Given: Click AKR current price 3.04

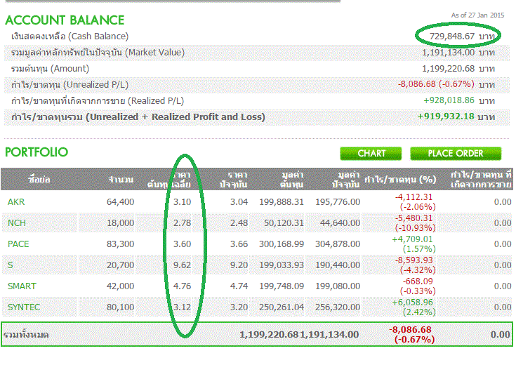Looking at the screenshot, I should [x=239, y=201].
